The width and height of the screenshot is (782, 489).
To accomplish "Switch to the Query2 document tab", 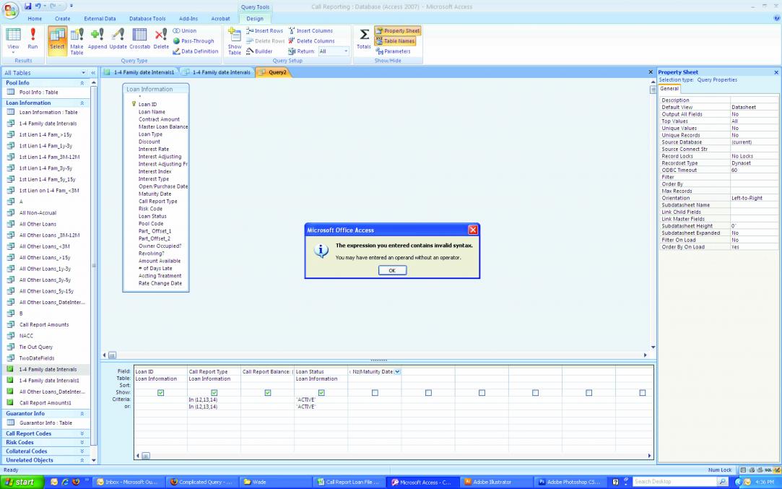I will (273, 72).
